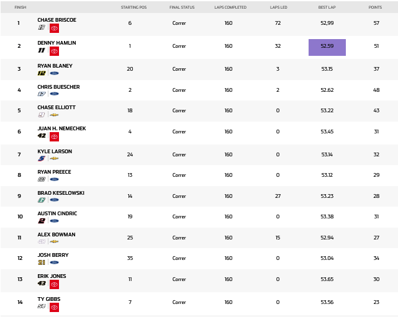Image resolution: width=398 pixels, height=317 pixels.
Task: Click the Chevrolet logo under Chase Elliott
Action: 54,115
